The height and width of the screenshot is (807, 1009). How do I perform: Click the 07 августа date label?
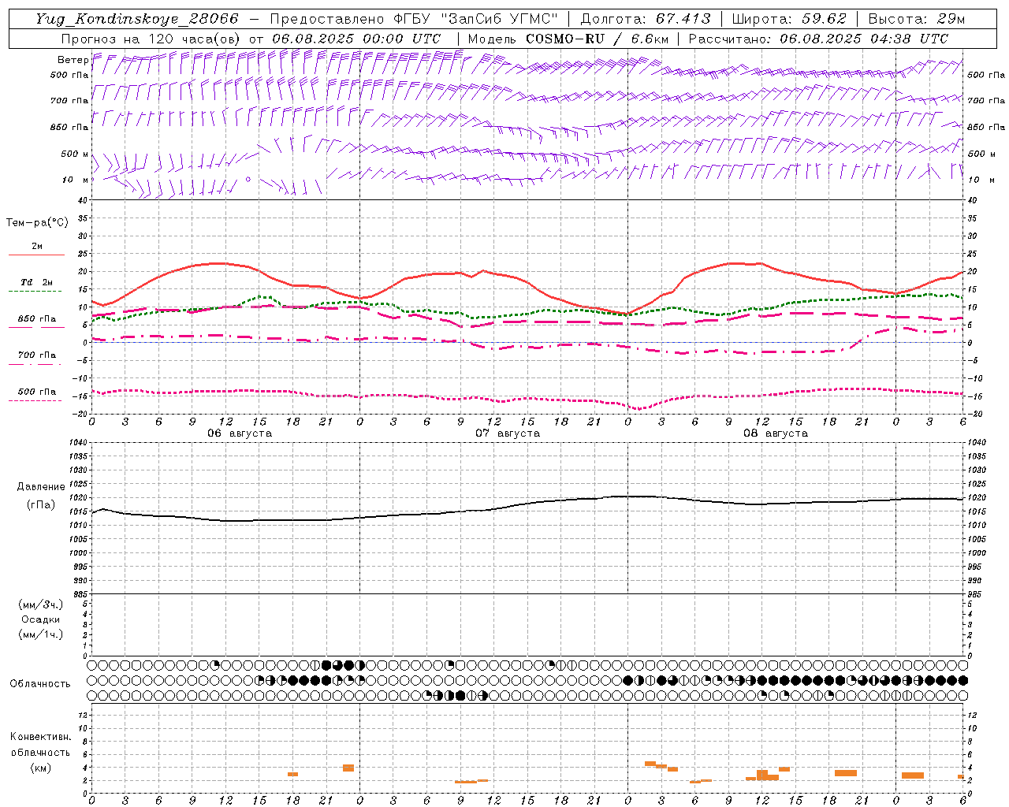coord(508,433)
